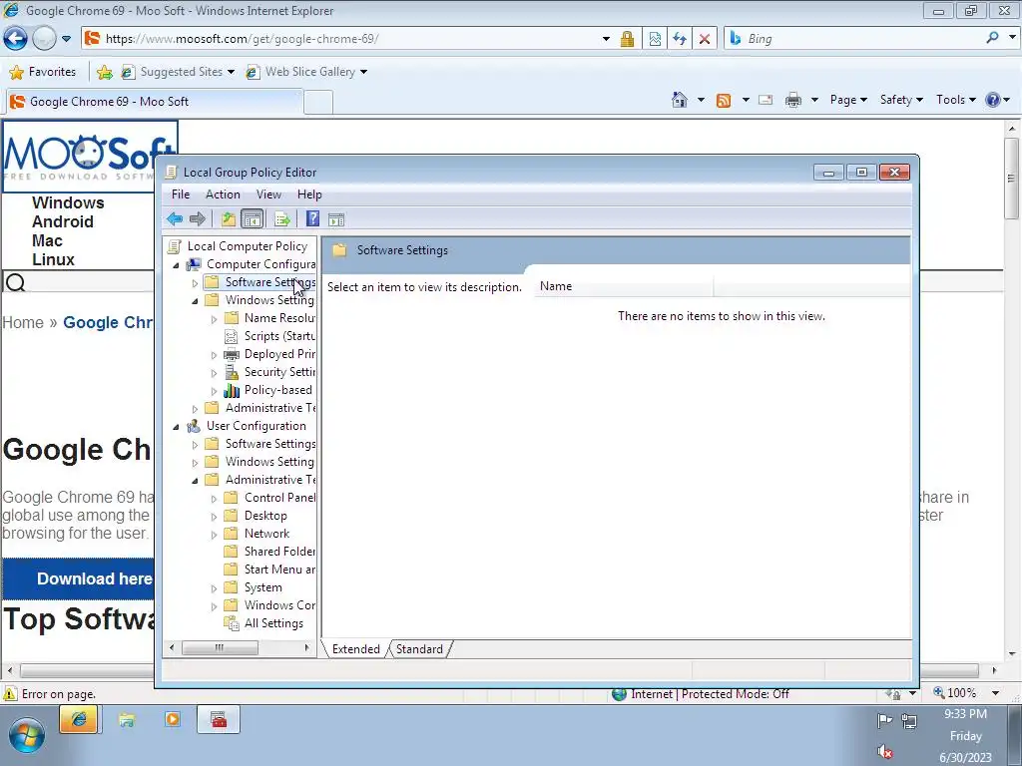Click the Android link on Moo Soft page
The height and width of the screenshot is (766, 1022).
pyautogui.click(x=63, y=221)
